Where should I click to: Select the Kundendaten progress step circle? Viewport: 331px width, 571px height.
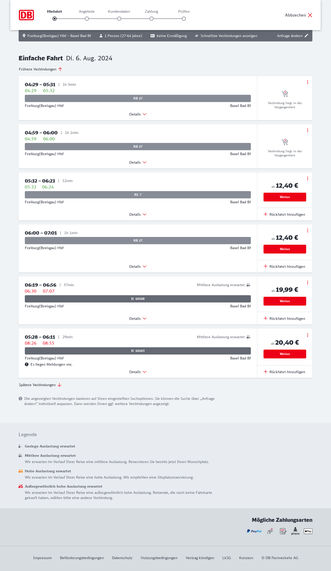click(119, 19)
